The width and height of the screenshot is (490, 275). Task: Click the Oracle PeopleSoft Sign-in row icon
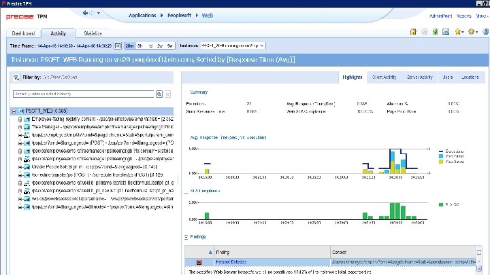[27, 167]
